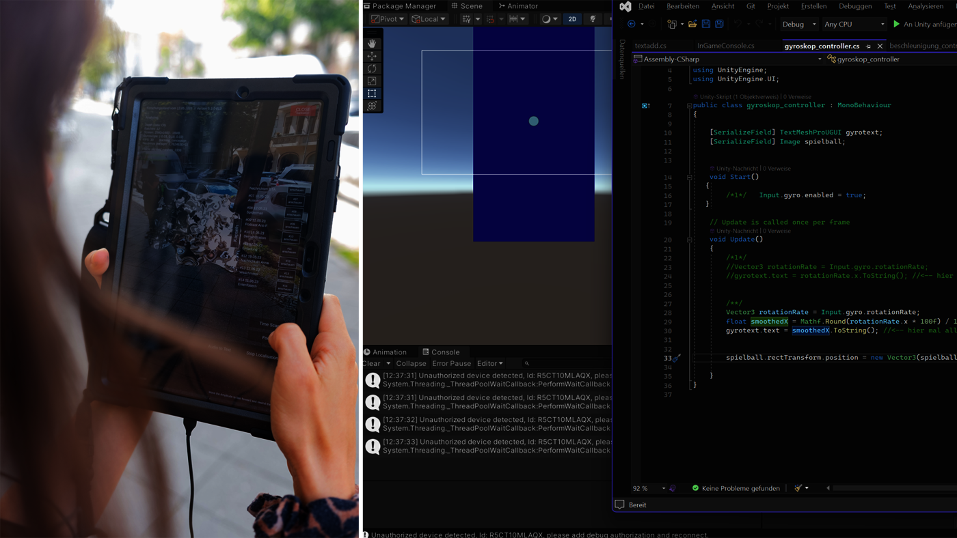Screen dimensions: 957x538
Task: Click the new item icon in Visual Studio
Action: coord(672,24)
